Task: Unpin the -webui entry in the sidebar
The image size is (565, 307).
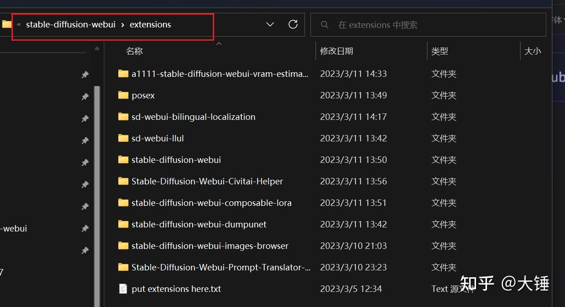Action: [x=85, y=228]
